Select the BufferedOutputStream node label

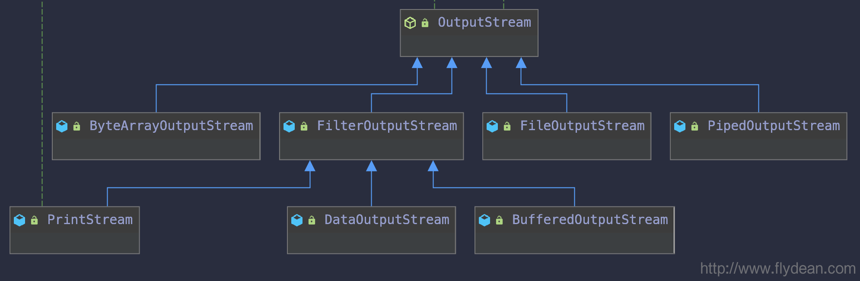coord(590,220)
